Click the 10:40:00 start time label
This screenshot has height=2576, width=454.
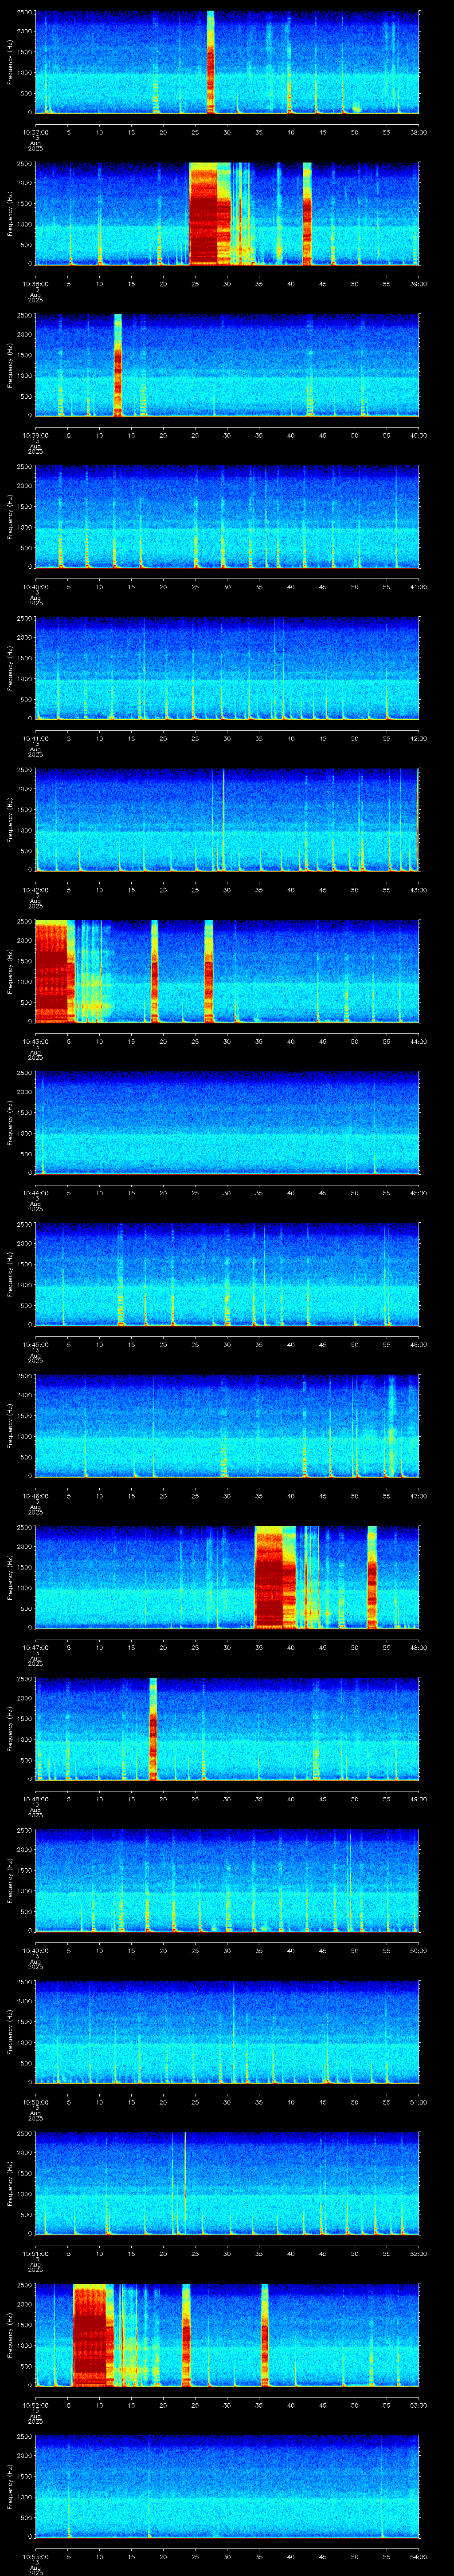(35, 587)
